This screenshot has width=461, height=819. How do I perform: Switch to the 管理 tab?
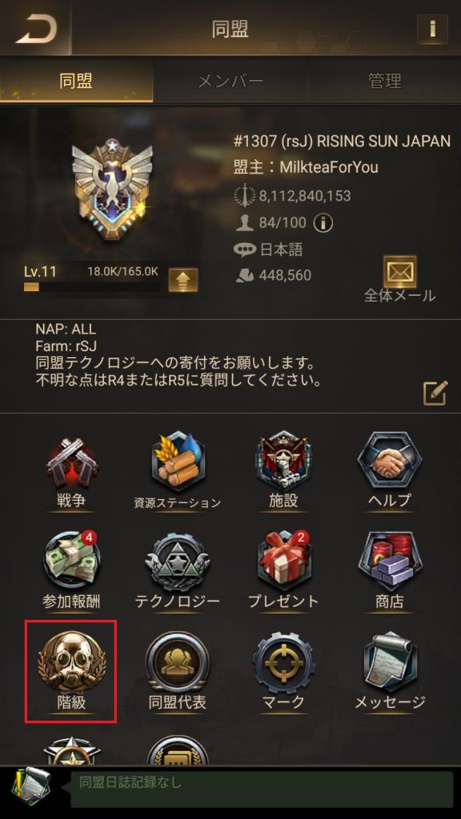pos(385,81)
